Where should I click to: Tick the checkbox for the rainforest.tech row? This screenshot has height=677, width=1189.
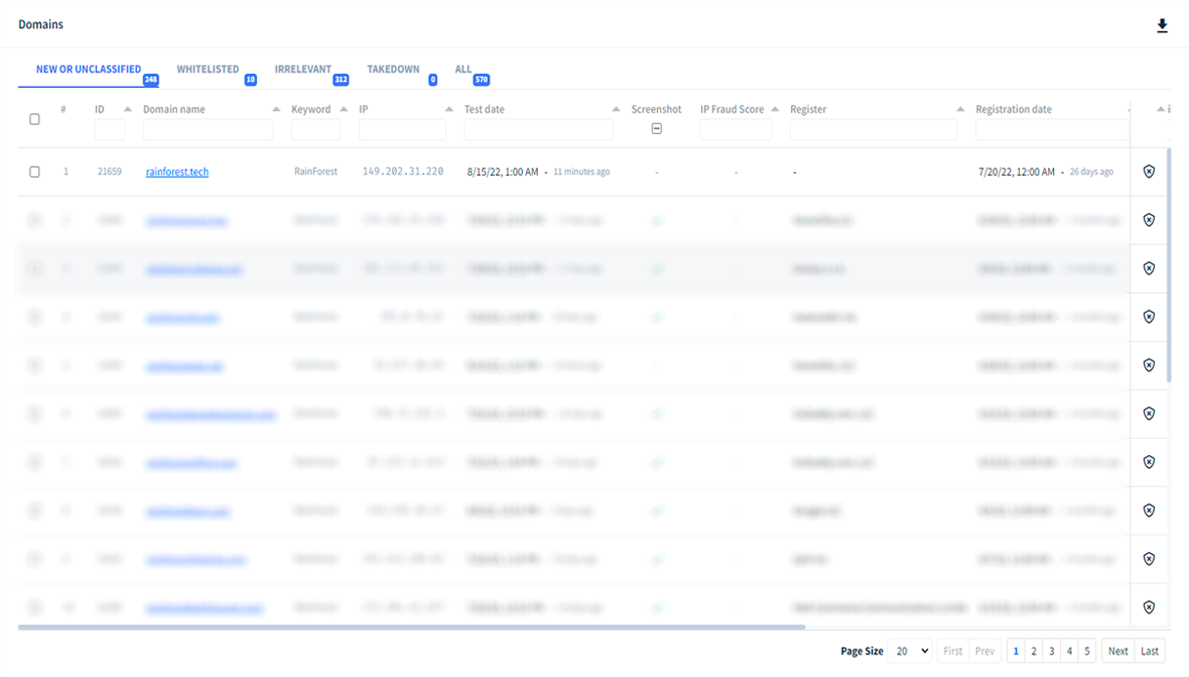(34, 172)
